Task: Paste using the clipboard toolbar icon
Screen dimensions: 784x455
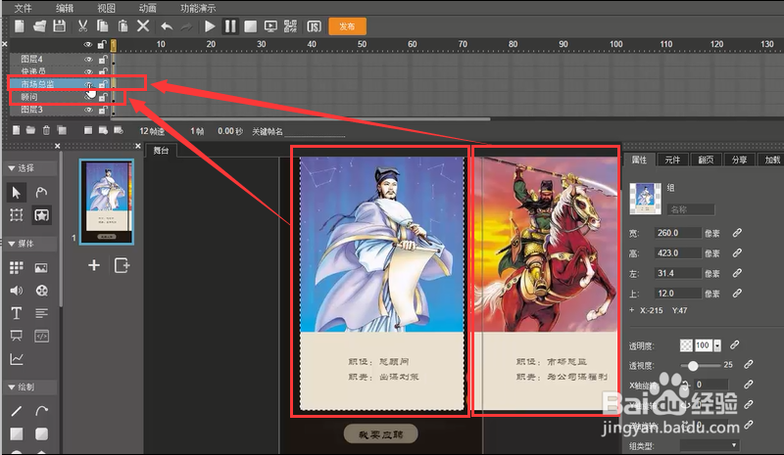Action: point(123,26)
